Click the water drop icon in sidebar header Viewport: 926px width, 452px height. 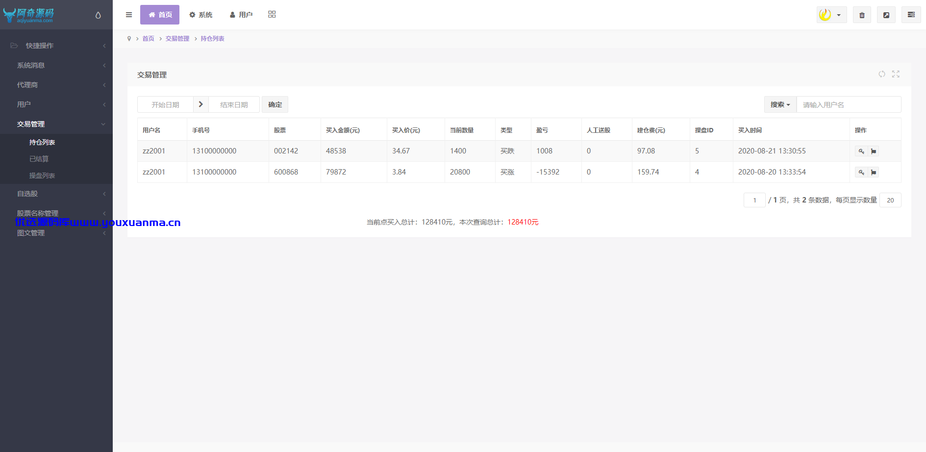point(98,15)
